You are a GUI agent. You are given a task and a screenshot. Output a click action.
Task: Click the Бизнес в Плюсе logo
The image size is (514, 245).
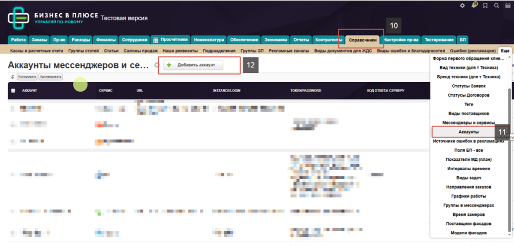coord(53,18)
